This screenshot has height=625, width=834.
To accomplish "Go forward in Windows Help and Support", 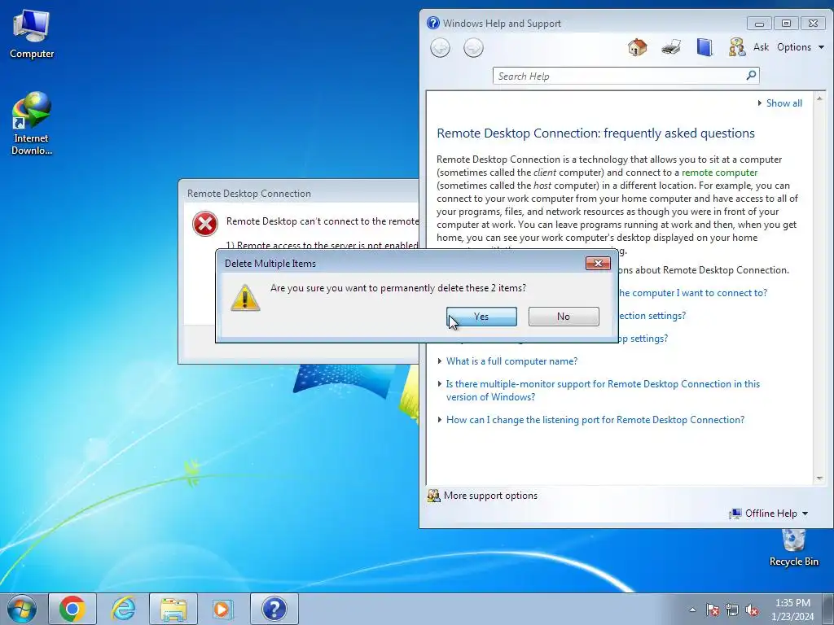I will click(x=473, y=48).
